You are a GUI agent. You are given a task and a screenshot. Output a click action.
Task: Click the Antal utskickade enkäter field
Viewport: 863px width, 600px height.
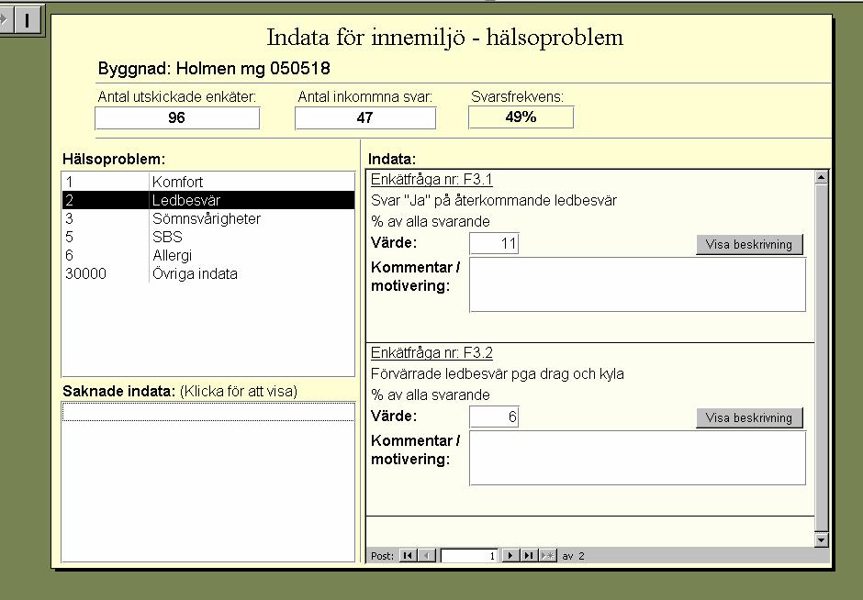tap(177, 117)
